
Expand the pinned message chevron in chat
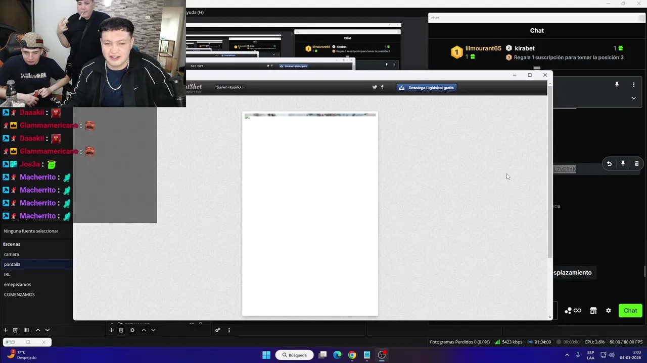point(633,98)
